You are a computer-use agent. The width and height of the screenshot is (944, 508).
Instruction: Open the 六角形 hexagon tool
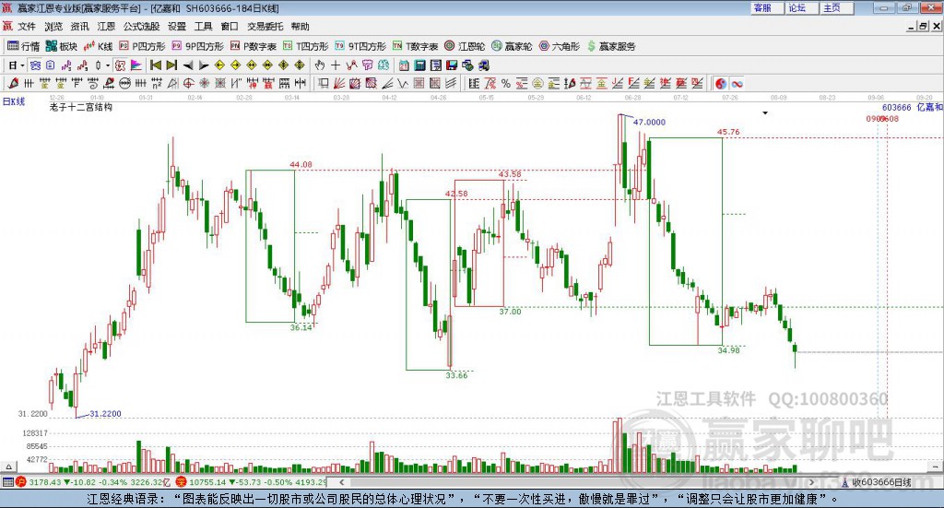[560, 46]
